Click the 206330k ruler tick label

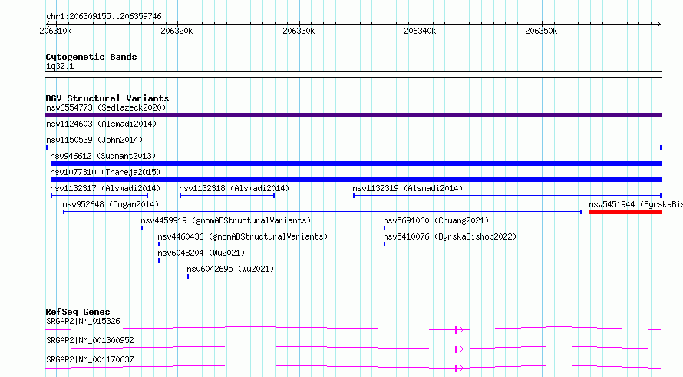tap(299, 31)
